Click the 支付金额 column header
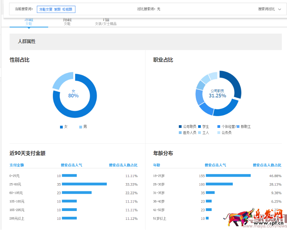This screenshot has height=230, width=287. (x=17, y=165)
